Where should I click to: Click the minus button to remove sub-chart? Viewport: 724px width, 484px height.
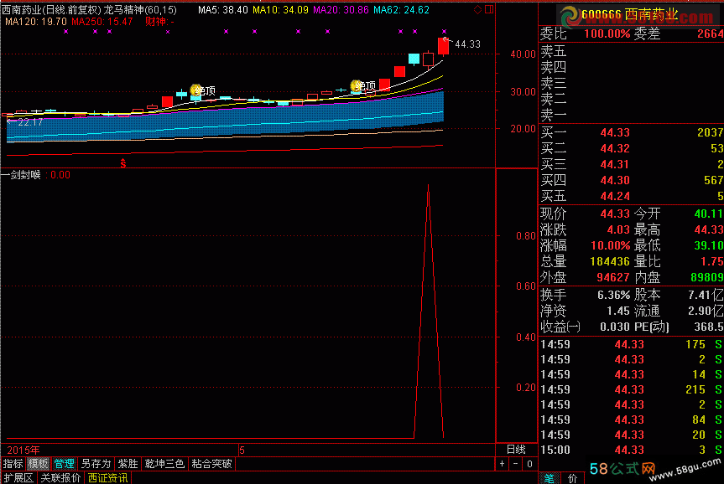[516, 464]
